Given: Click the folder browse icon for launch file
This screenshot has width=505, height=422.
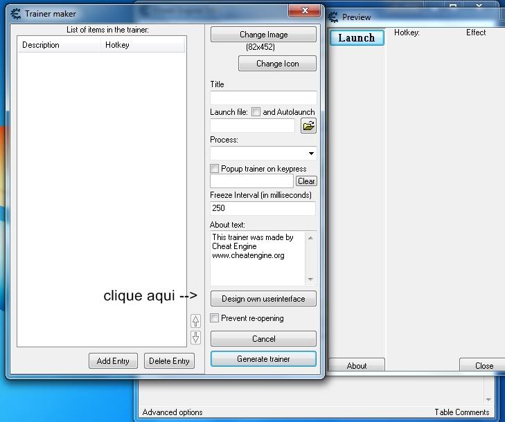Looking at the screenshot, I should (x=308, y=126).
